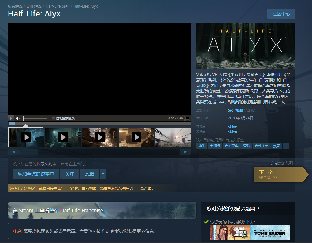Image resolution: width=312 pixels, height=243 pixels.
Task: Click Half-Life: Alyx breadcrumb link
Action: click(86, 6)
